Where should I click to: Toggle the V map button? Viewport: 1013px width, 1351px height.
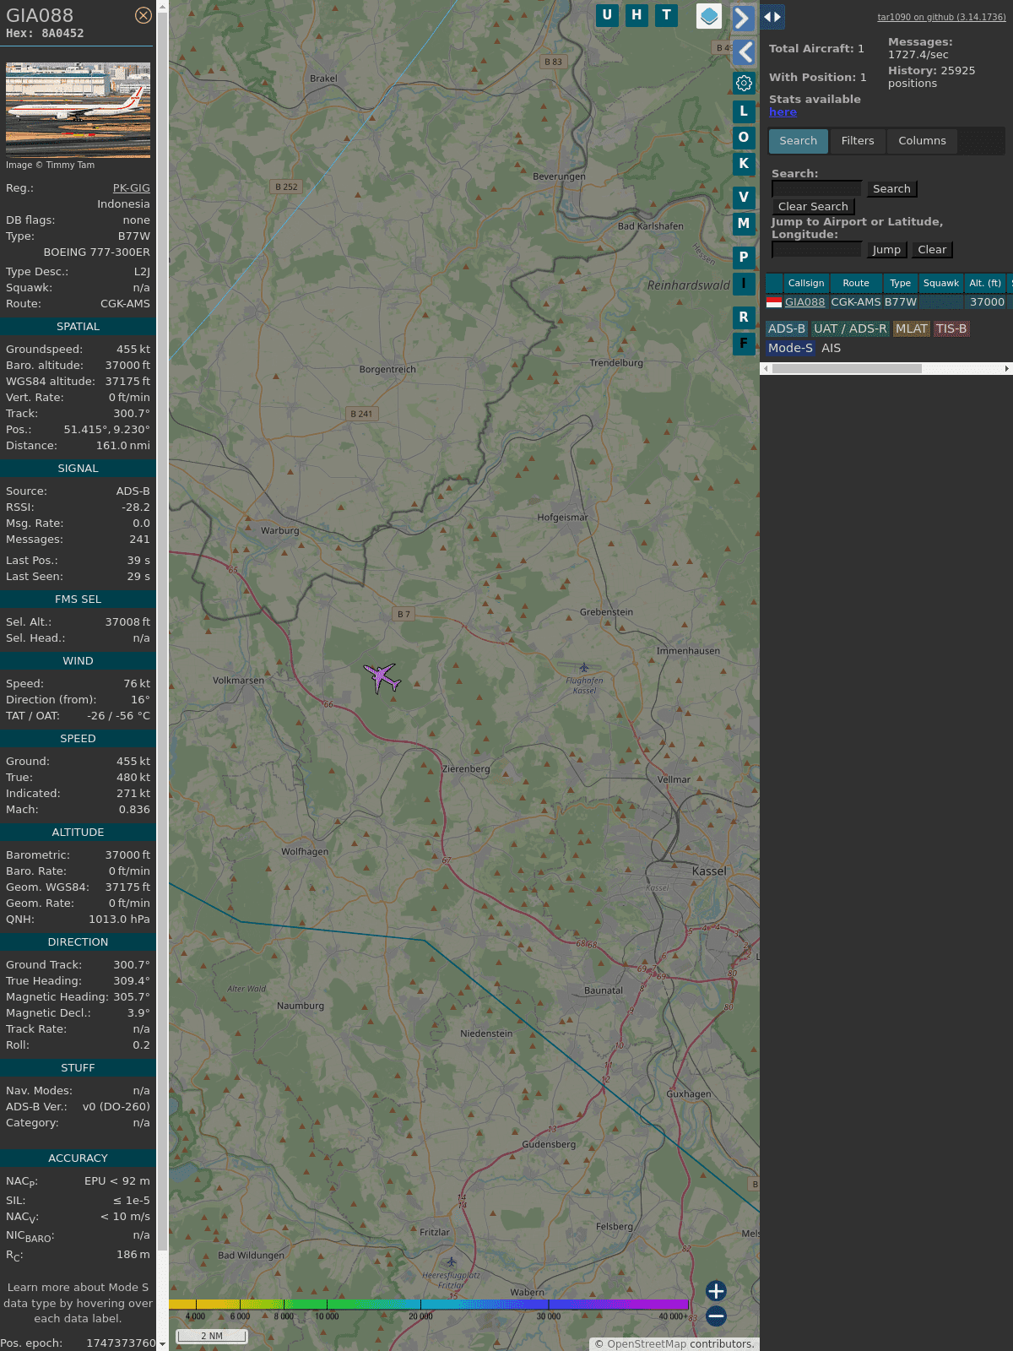pyautogui.click(x=744, y=197)
